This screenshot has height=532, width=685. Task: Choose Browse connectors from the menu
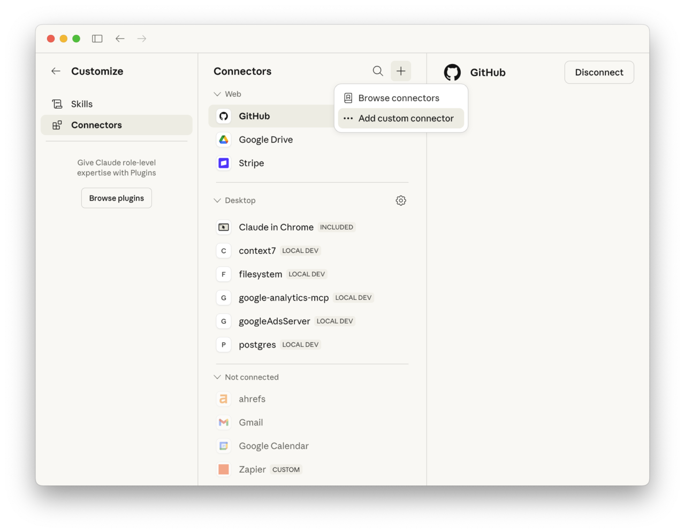(399, 98)
